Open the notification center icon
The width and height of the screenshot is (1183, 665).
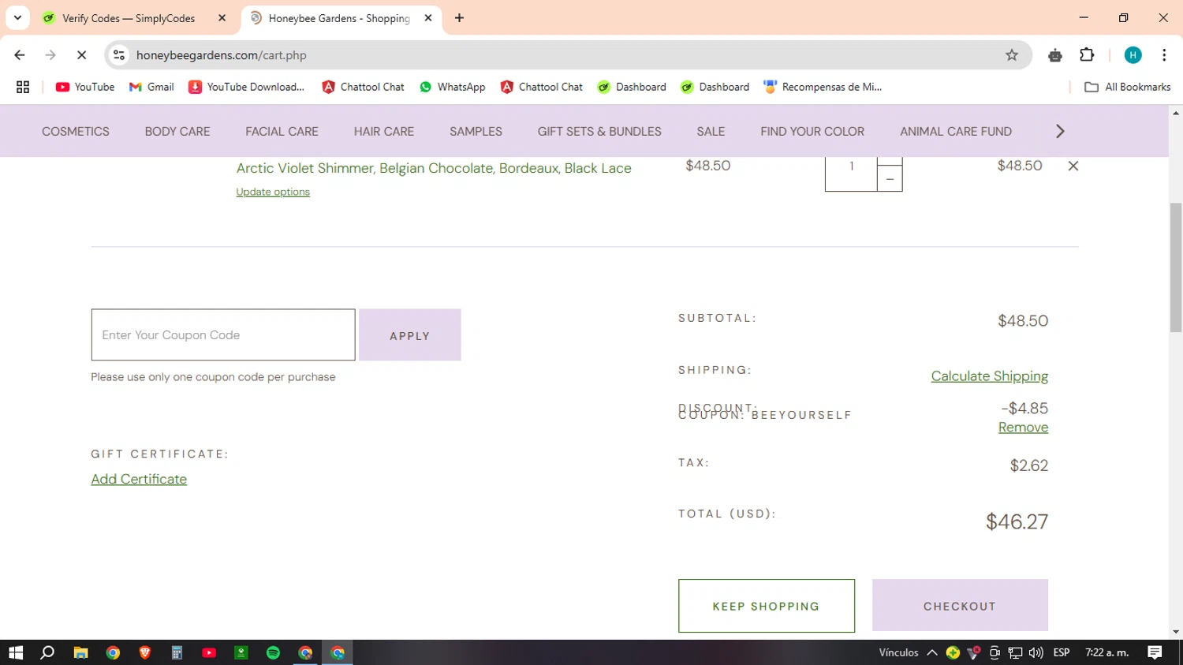(1155, 652)
